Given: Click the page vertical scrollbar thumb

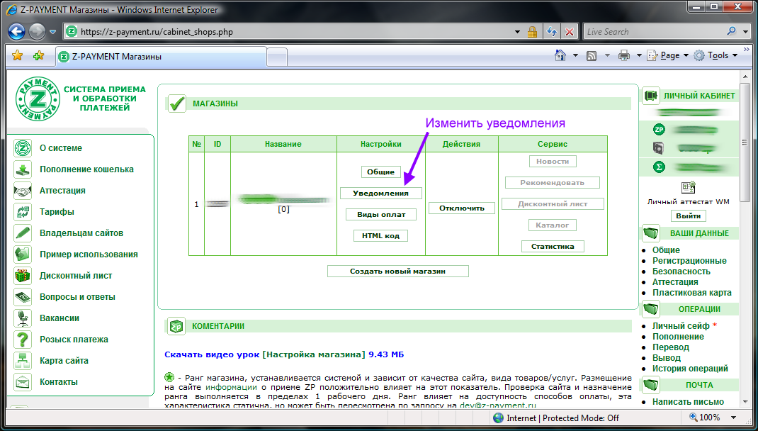Looking at the screenshot, I should tap(745, 142).
